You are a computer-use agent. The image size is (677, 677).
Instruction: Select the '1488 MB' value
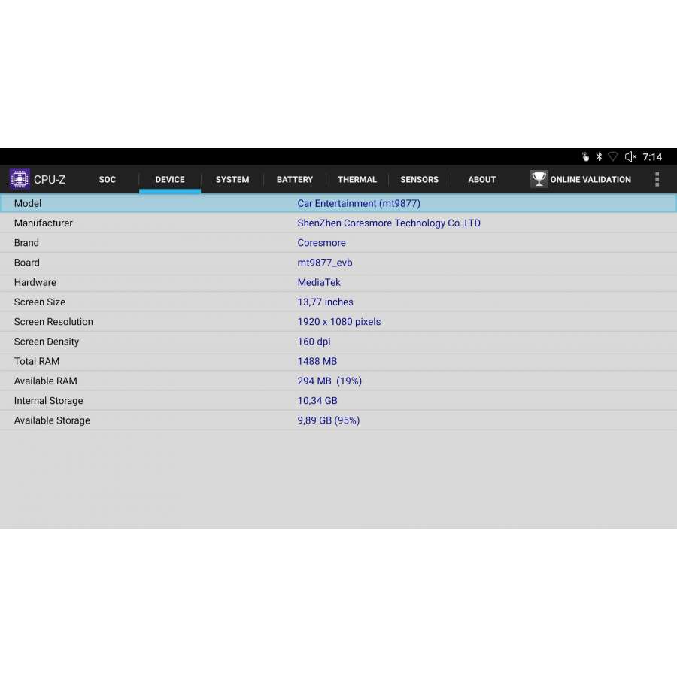click(x=317, y=361)
